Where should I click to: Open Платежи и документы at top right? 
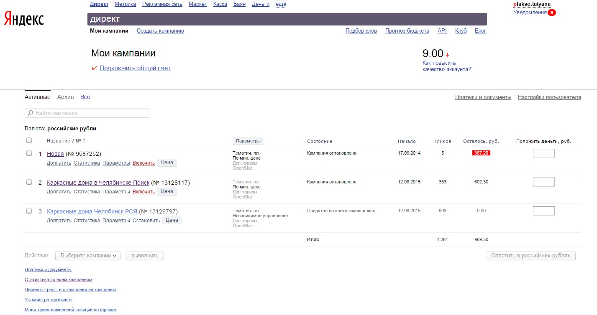pos(483,97)
